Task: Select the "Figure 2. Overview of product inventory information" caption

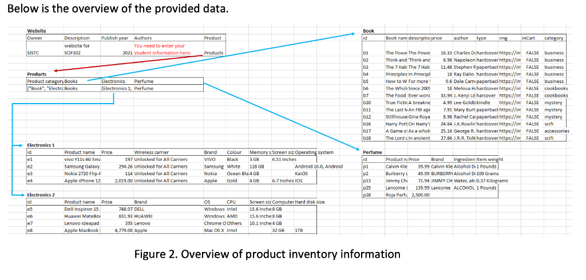Action: [267, 254]
